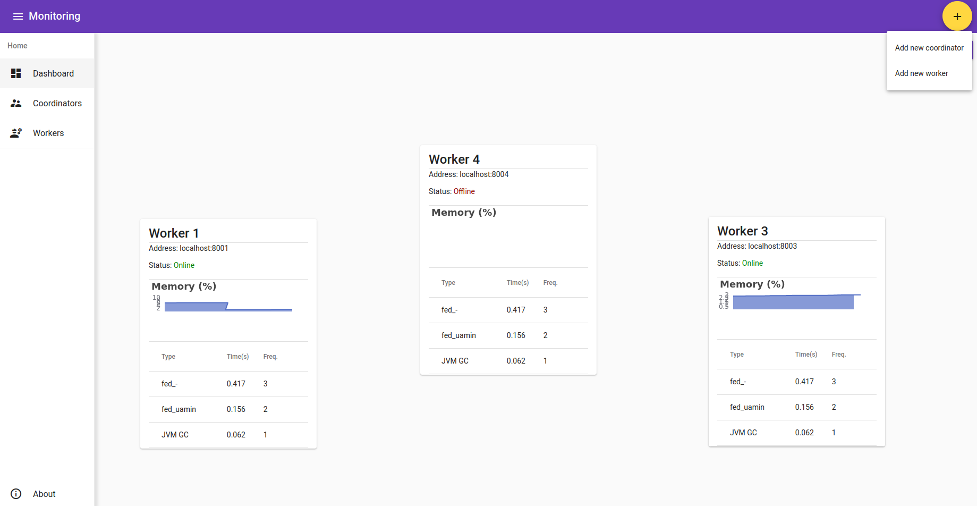Click Time(s) column header in Worker 4
Image resolution: width=977 pixels, height=506 pixels.
(517, 283)
